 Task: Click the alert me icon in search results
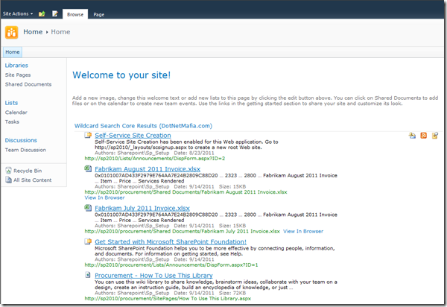(x=412, y=136)
